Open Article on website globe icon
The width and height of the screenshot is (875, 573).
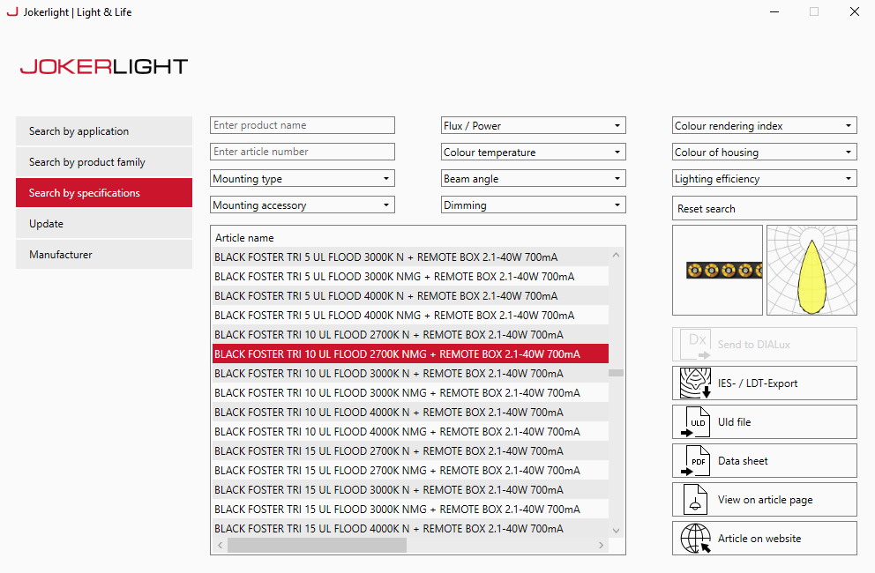coord(695,539)
